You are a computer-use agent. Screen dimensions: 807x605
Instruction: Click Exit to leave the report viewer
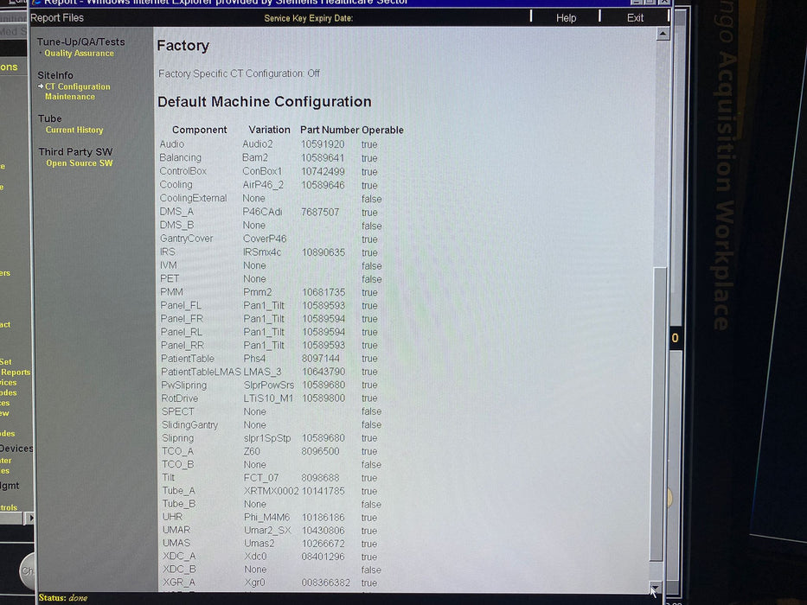635,18
